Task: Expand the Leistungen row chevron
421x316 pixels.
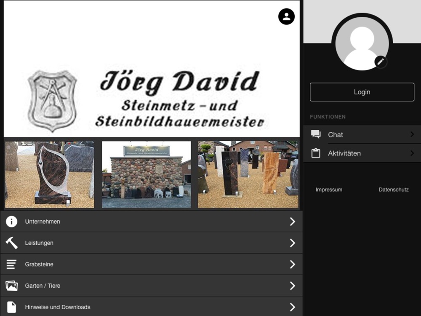Action: (x=293, y=243)
